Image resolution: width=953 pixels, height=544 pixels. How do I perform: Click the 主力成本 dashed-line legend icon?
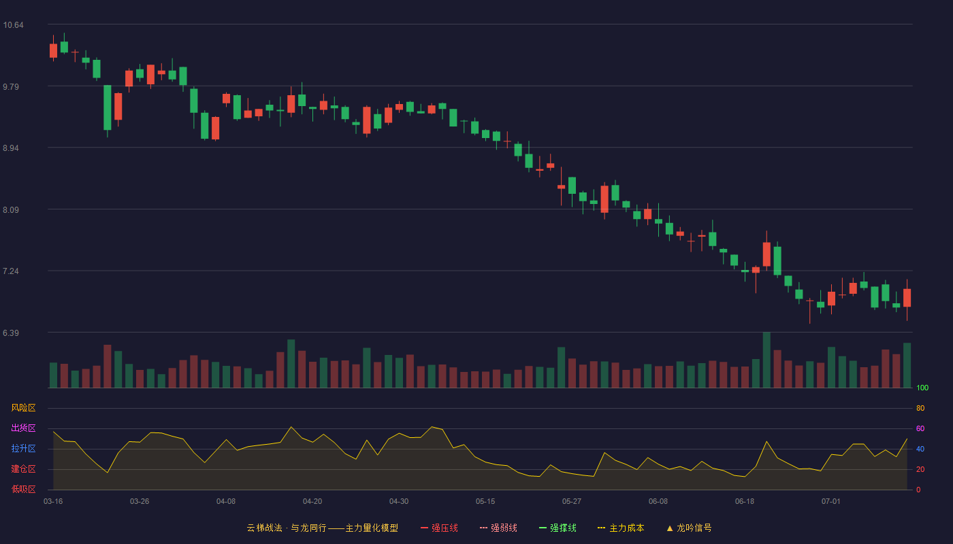tap(601, 528)
